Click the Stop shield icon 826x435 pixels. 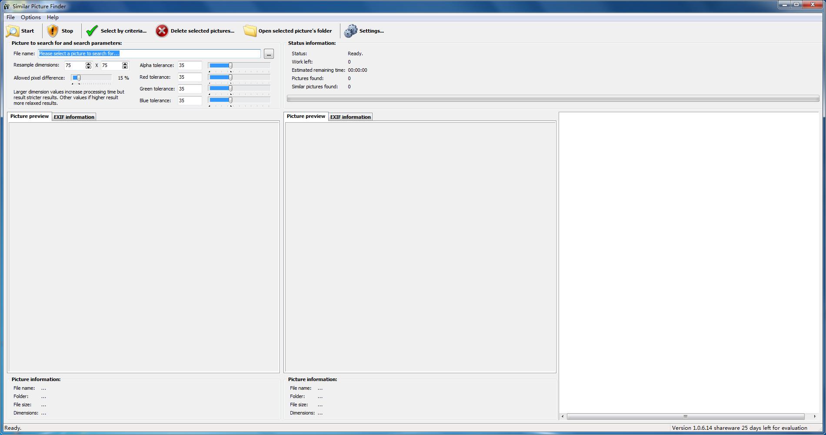click(52, 30)
